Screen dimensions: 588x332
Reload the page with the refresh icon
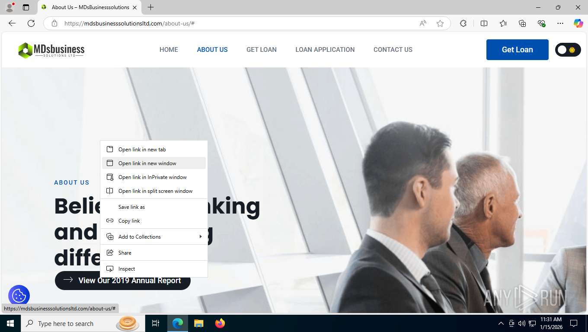coord(31,23)
